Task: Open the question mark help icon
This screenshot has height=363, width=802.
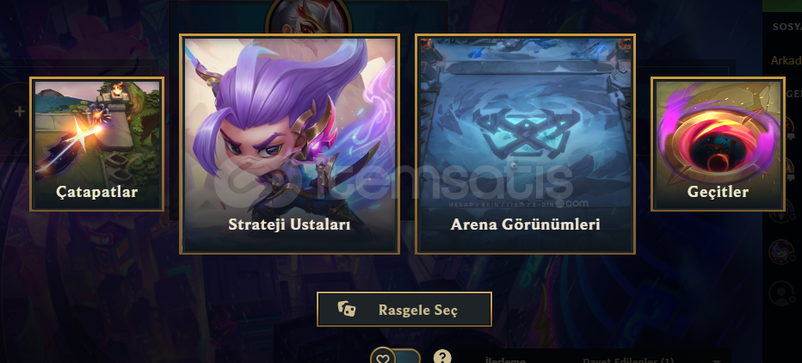Action: point(442,357)
